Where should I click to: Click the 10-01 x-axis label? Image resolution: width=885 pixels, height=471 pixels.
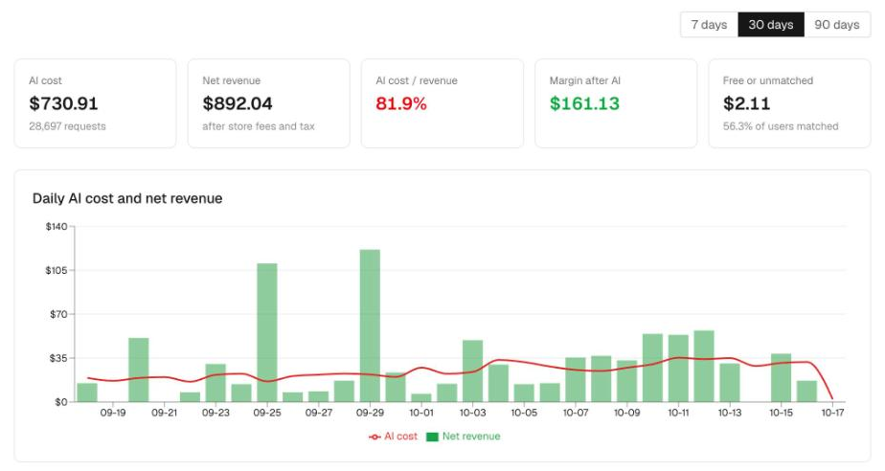tap(421, 413)
